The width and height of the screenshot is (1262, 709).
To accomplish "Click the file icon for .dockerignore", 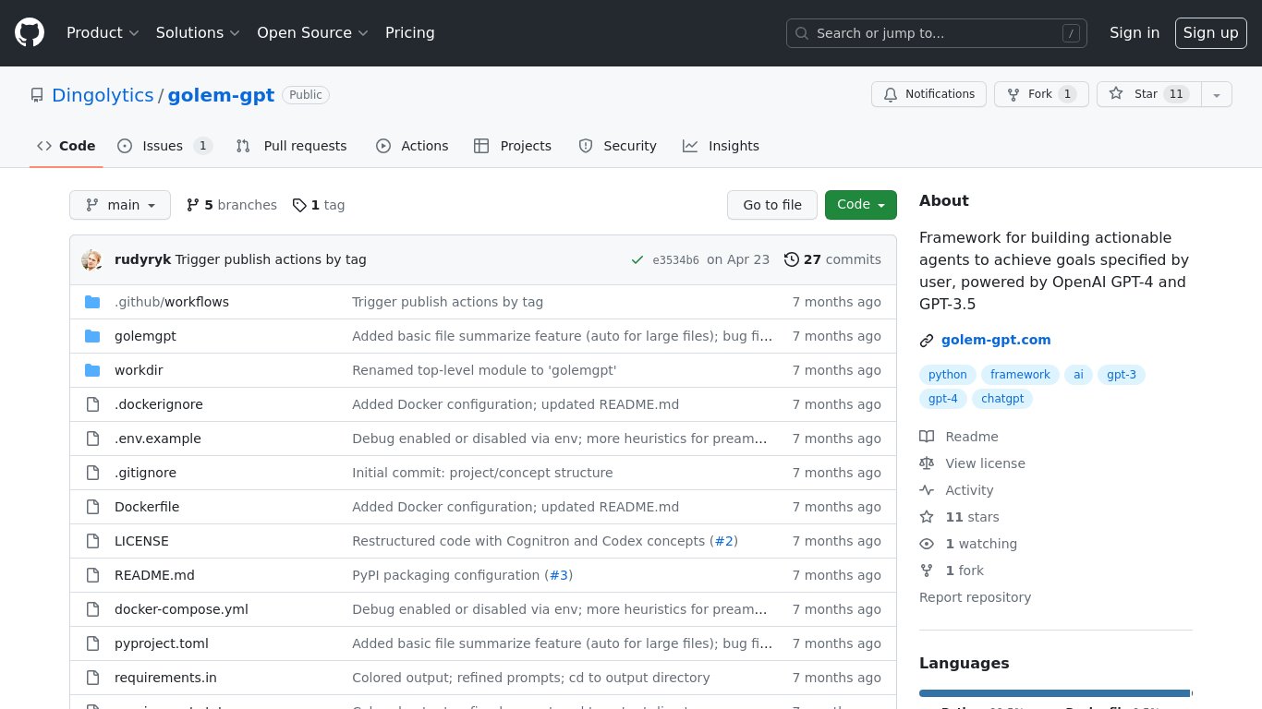I will 92,404.
